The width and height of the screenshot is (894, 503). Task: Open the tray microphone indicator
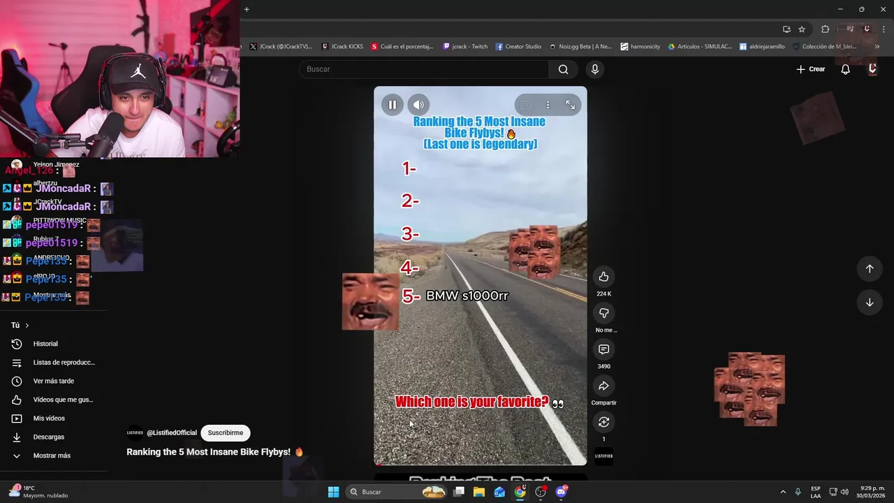pos(798,492)
